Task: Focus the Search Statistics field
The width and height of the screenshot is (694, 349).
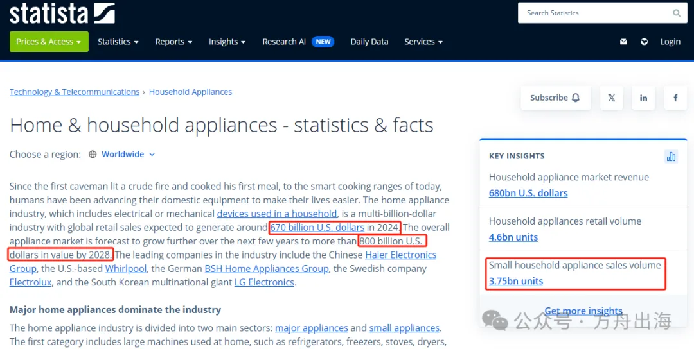Action: click(594, 13)
